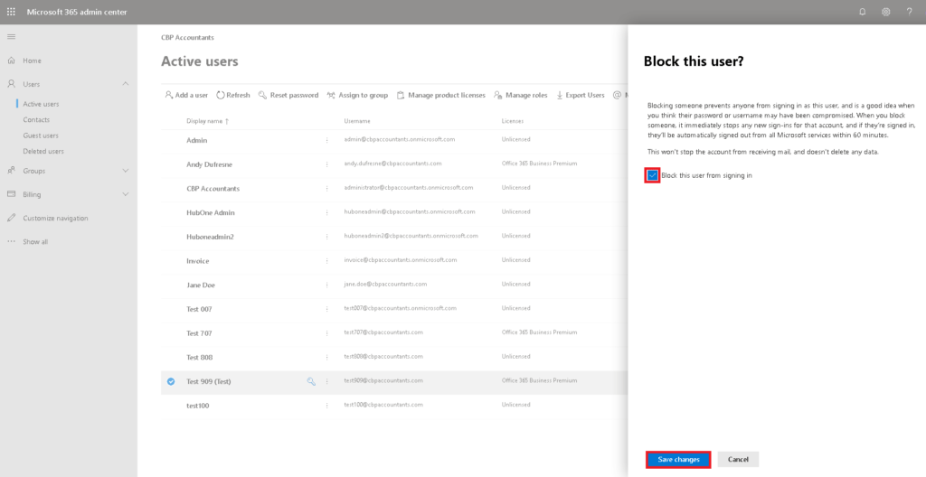Screen dimensions: 926x477
Task: Open the help question mark
Action: point(910,12)
